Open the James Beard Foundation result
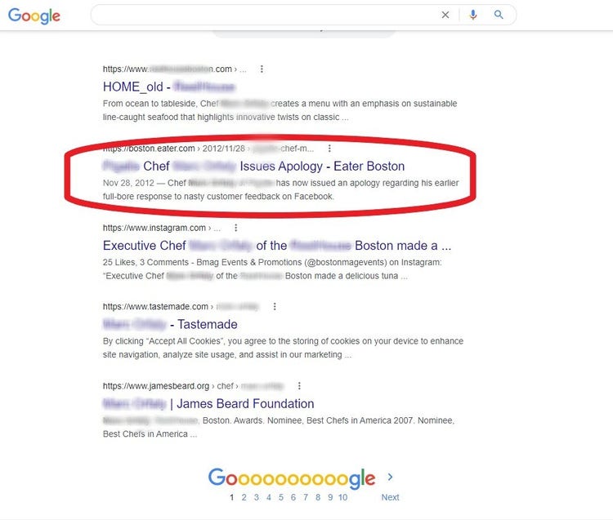The width and height of the screenshot is (613, 520). pos(208,403)
